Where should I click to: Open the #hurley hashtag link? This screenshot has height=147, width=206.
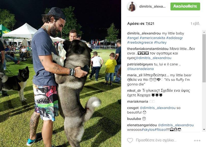click(x=160, y=43)
